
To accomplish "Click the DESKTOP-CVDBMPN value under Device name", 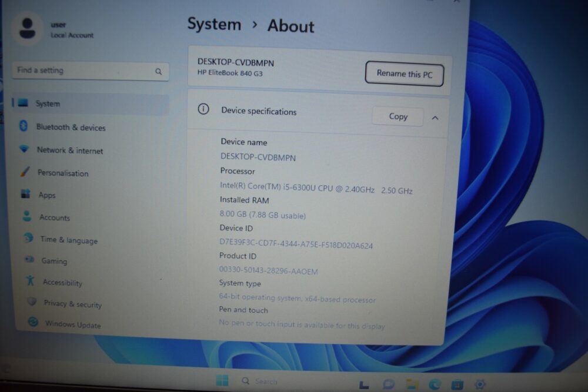I will pyautogui.click(x=258, y=157).
